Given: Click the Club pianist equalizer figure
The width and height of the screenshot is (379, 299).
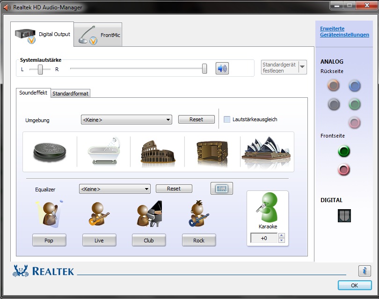Looking at the screenshot, I should click(149, 214).
